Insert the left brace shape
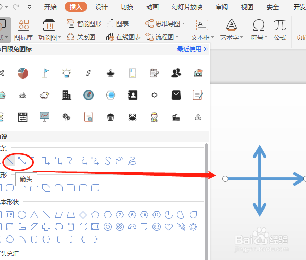This screenshot has width=306, height=260. click(x=83, y=239)
